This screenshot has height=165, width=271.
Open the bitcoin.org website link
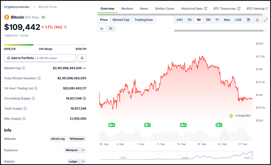58,139
